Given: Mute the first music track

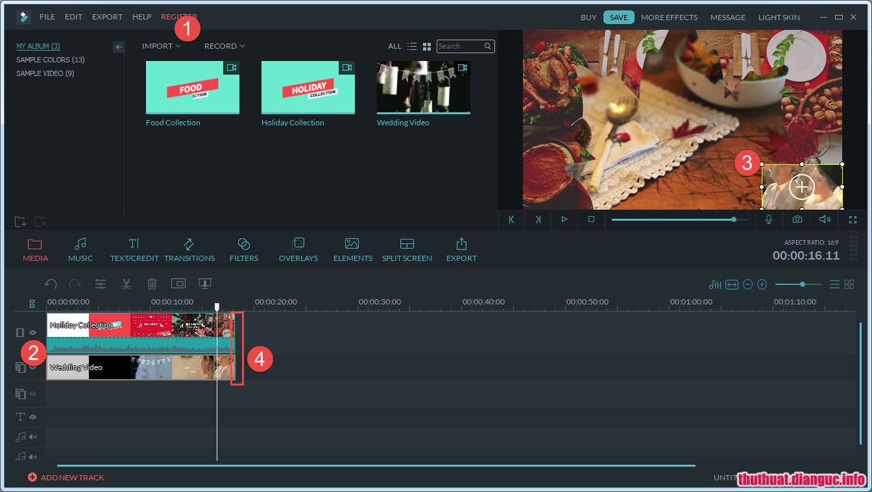Looking at the screenshot, I should (x=33, y=437).
